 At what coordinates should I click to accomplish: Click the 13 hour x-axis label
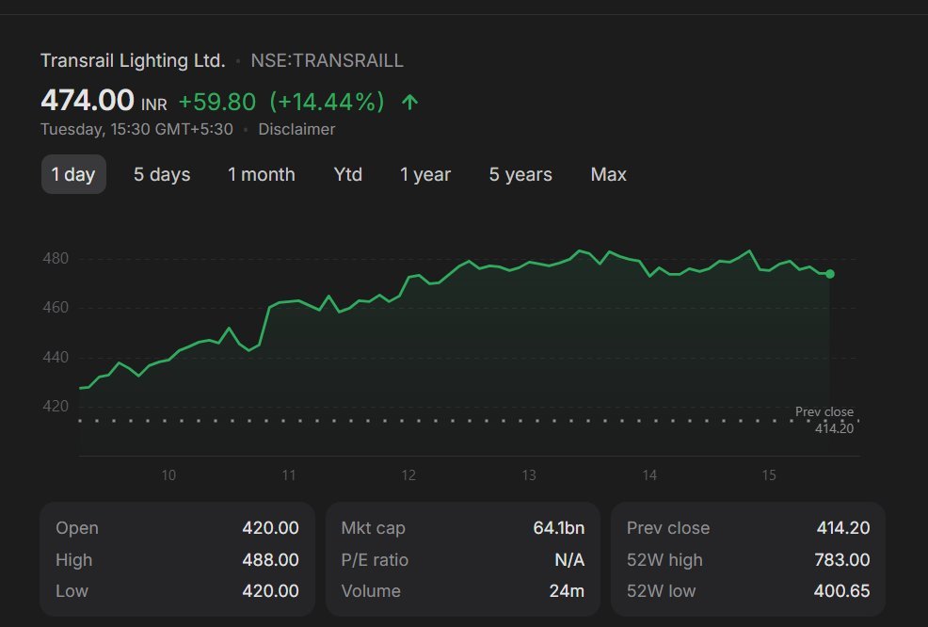coord(529,474)
